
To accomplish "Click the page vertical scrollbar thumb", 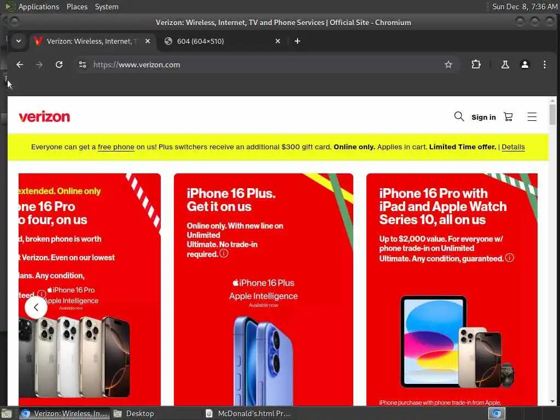I will click(552, 114).
